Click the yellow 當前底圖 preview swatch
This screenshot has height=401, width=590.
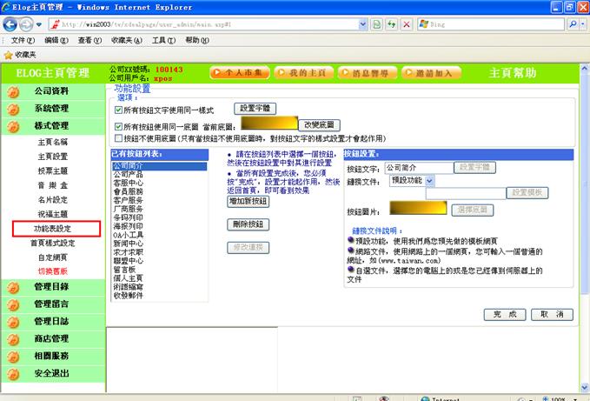pos(264,124)
